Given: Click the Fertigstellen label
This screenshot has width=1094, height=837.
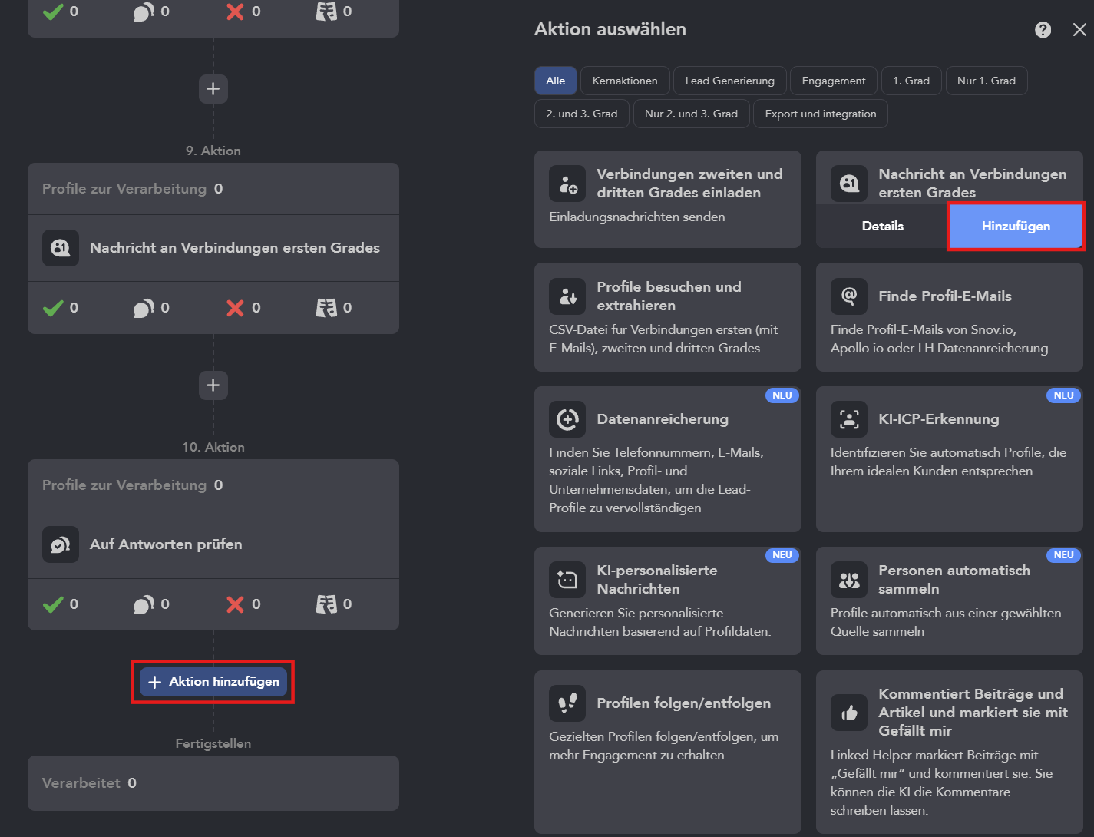Looking at the screenshot, I should click(x=213, y=744).
